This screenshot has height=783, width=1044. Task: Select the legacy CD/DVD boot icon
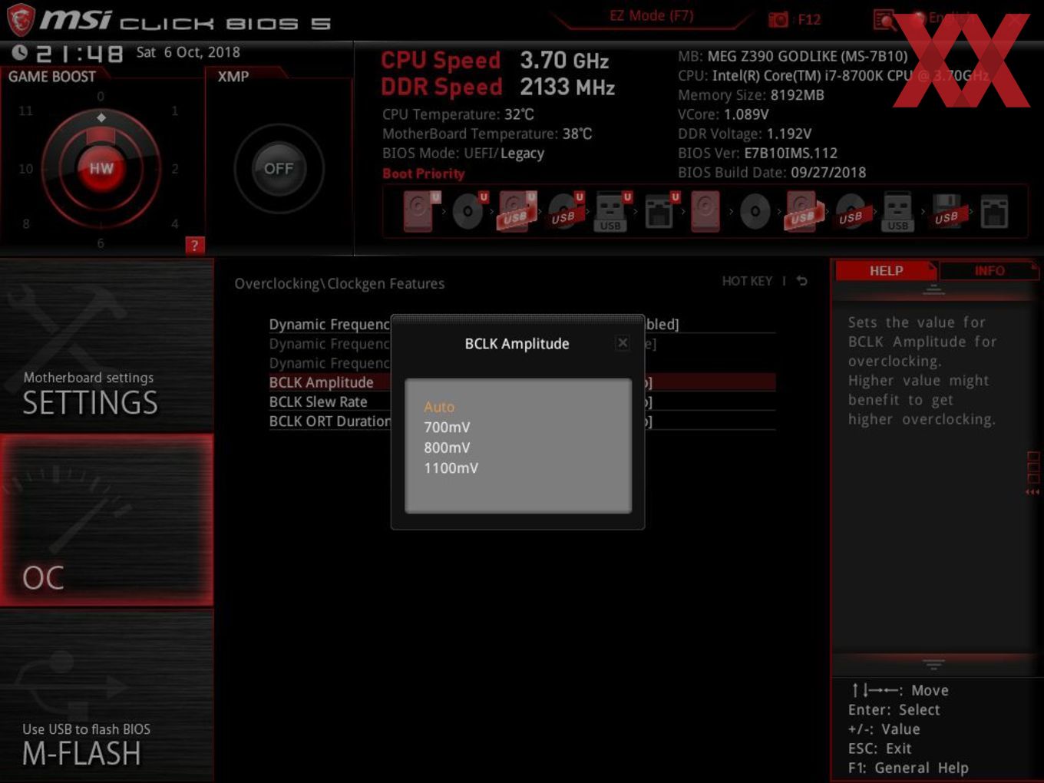tap(755, 211)
